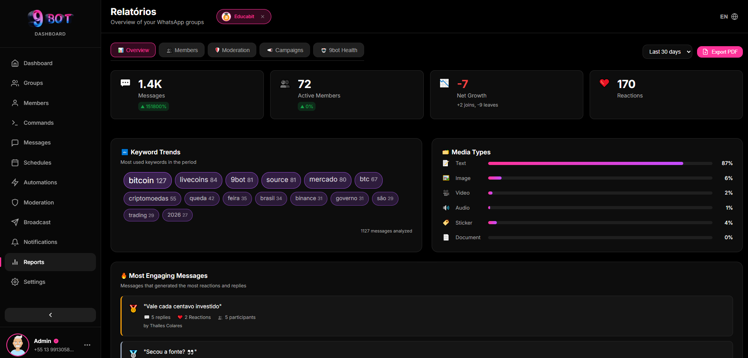
Task: Open Groups from the sidebar
Action: point(33,82)
